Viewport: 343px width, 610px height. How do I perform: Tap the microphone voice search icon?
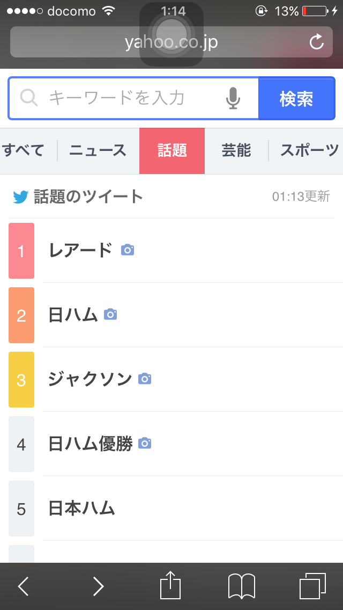[x=233, y=98]
